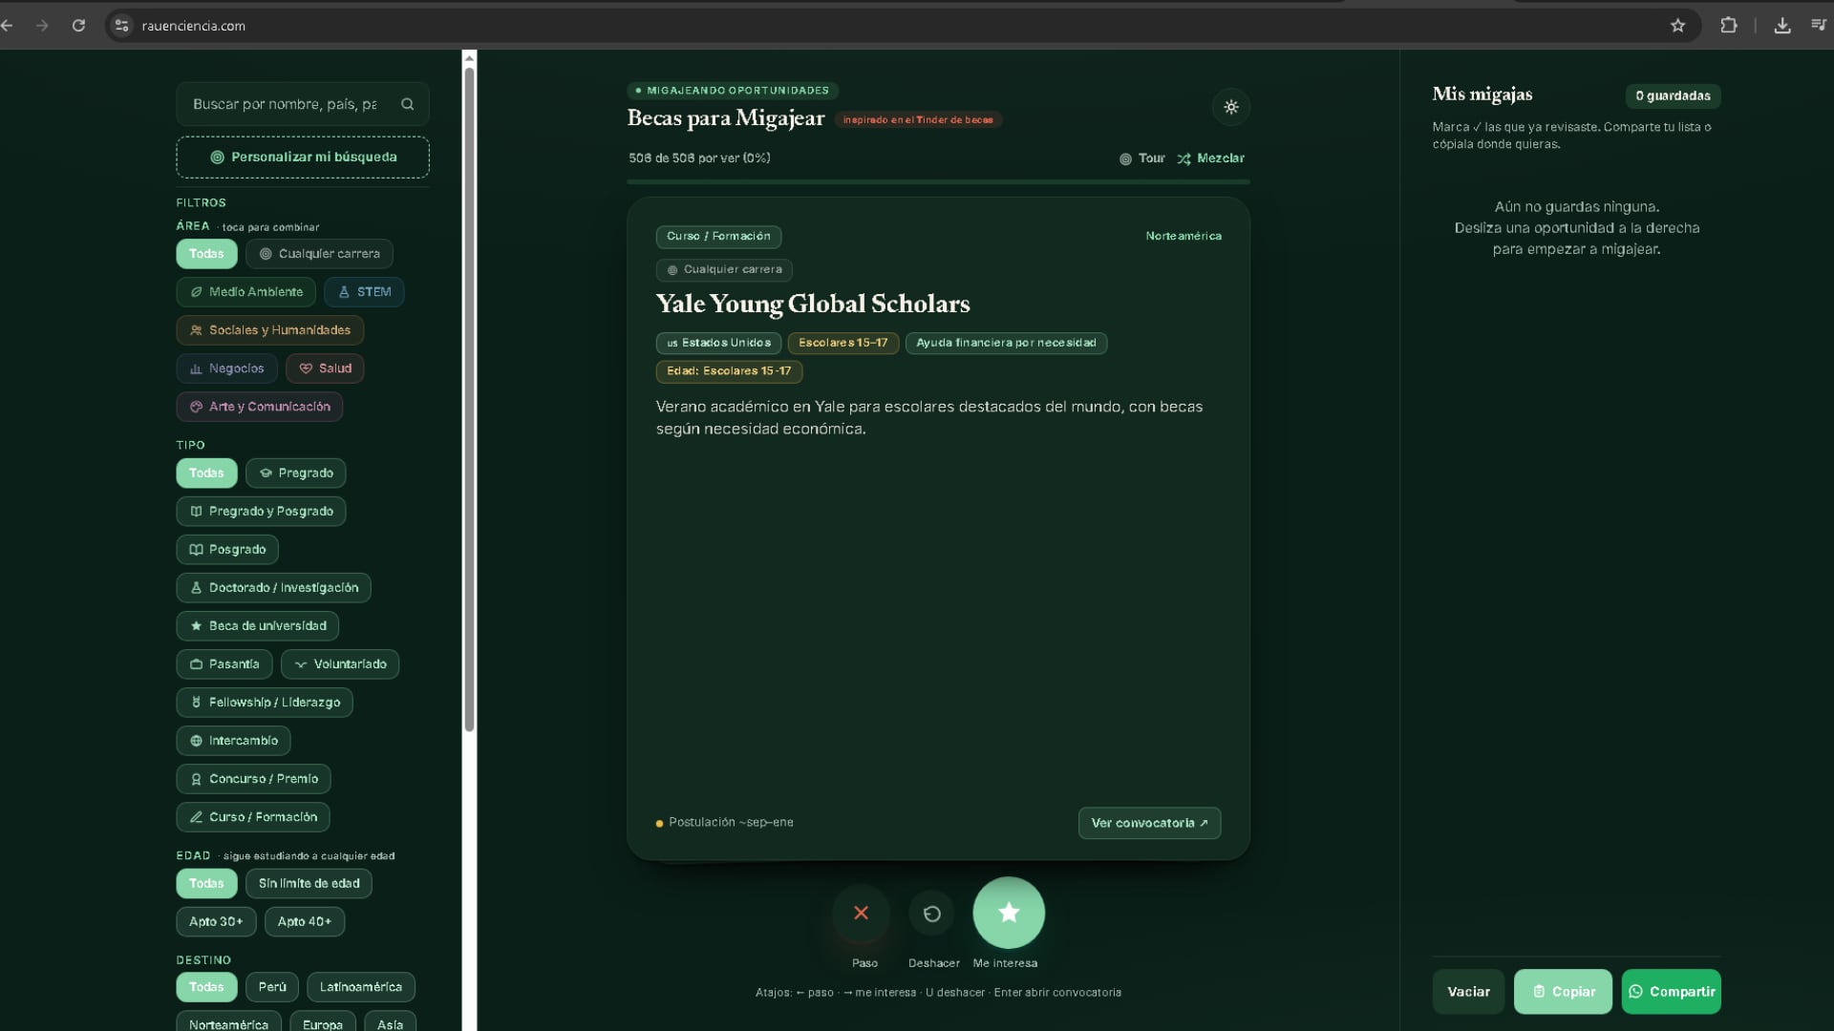Start the Tour
Image resolution: width=1834 pixels, height=1031 pixels.
tap(1141, 158)
